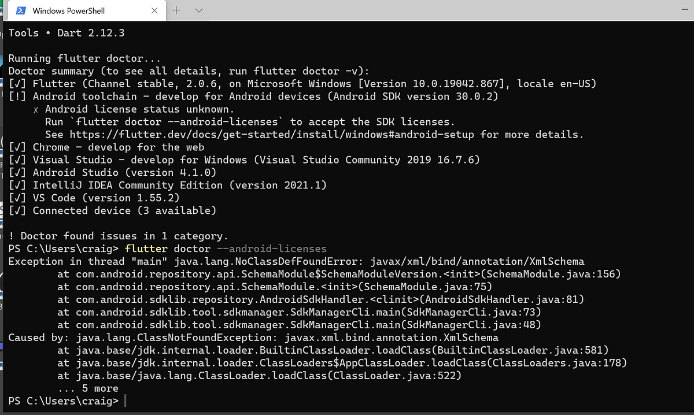Click the Doctor found issues message
The image size is (694, 415).
(x=116, y=236)
